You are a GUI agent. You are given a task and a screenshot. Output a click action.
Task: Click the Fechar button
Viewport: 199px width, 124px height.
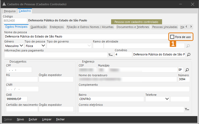point(60,119)
